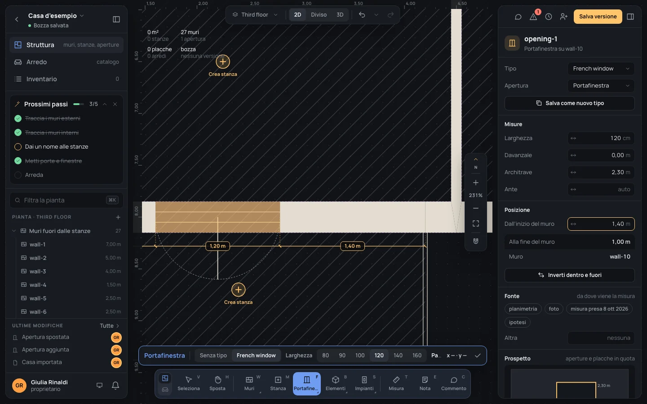647x404 pixels.
Task: Toggle the 'planimetria' source chip
Action: [523, 309]
